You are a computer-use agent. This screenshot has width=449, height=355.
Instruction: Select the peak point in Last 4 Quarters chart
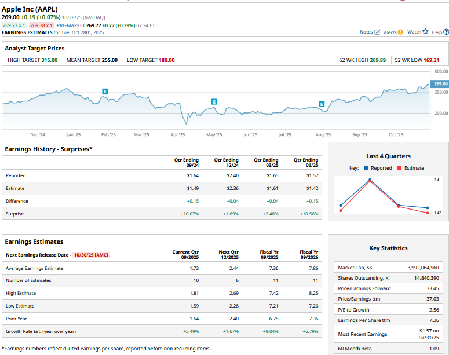(370, 180)
